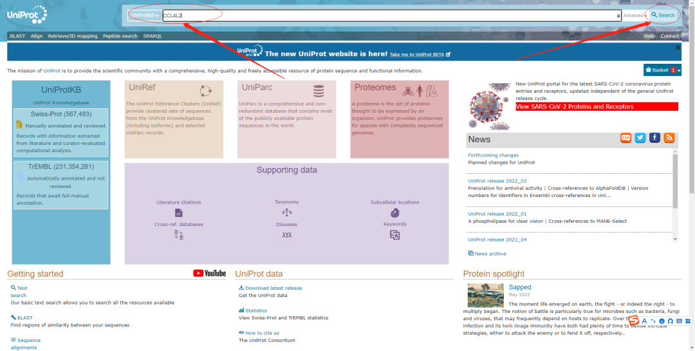Open the YouTube logo link
The width and height of the screenshot is (695, 351).
coord(210,273)
